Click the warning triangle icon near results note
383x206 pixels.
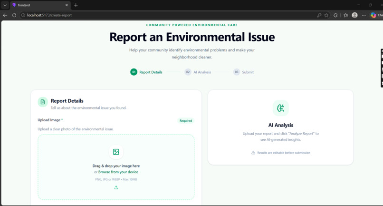253,153
